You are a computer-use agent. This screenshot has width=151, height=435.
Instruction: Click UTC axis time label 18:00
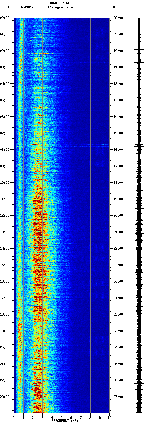pos(118,183)
